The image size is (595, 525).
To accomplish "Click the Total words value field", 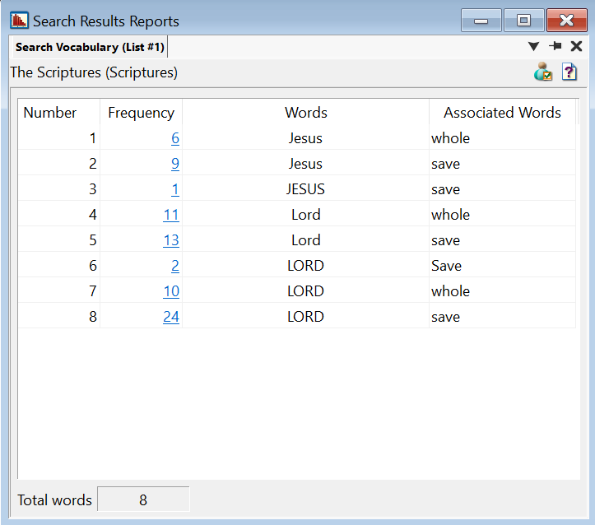I will (143, 499).
